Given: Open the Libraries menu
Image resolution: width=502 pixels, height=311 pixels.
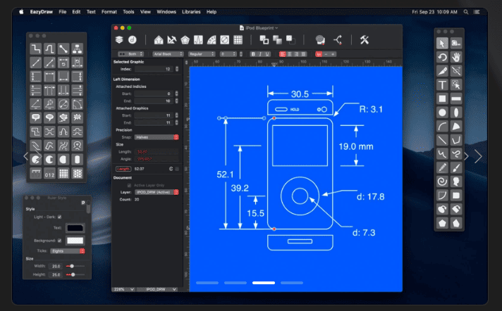Looking at the screenshot, I should click(x=191, y=12).
